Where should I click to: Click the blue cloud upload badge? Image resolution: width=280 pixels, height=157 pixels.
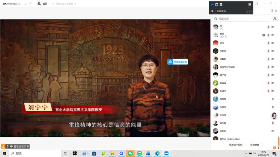click(x=178, y=62)
